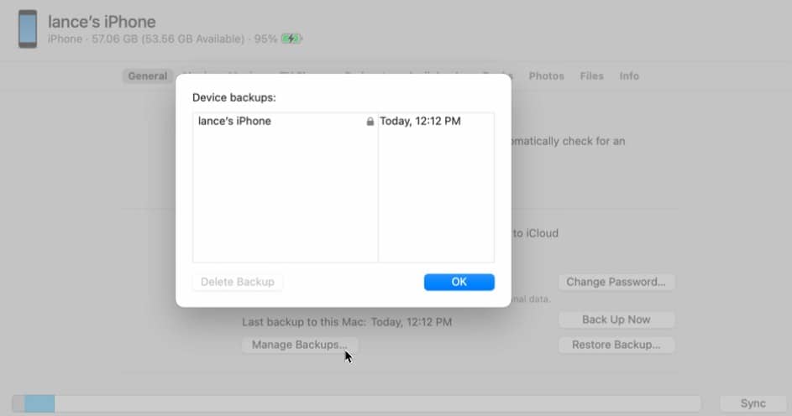Click the Device backups heading label
The image size is (792, 416).
pos(234,98)
